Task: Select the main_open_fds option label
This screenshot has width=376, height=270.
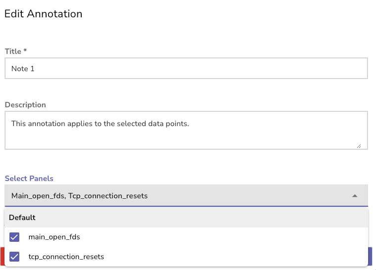Action: [54, 237]
